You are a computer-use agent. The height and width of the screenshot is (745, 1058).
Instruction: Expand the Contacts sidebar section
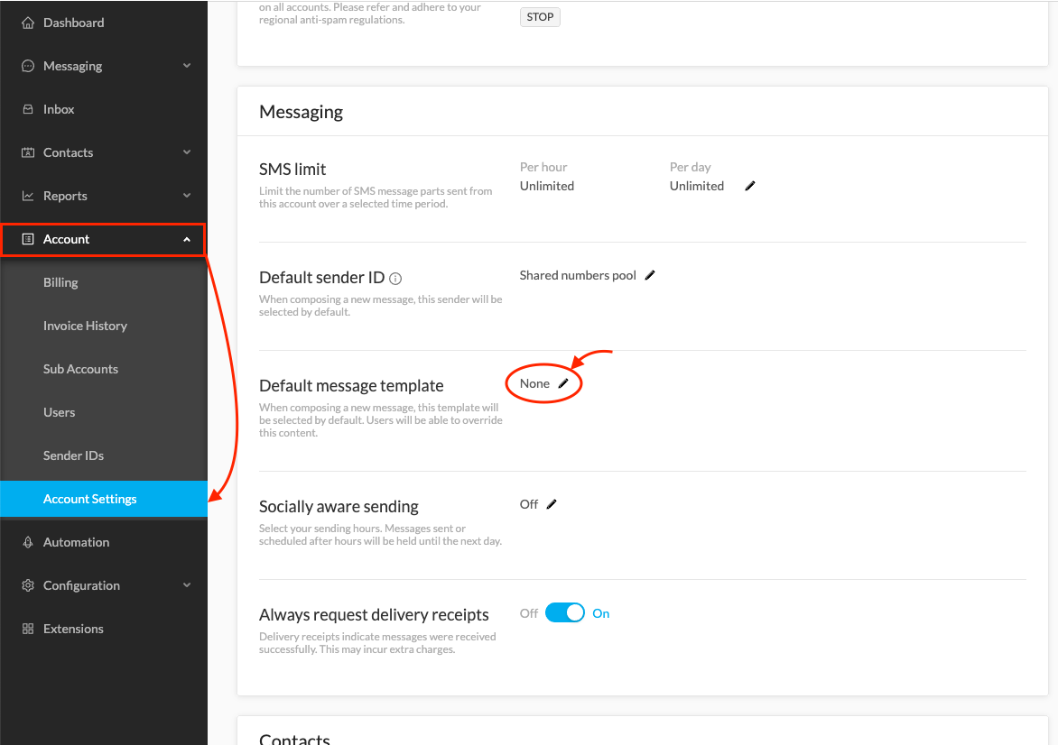[68, 152]
